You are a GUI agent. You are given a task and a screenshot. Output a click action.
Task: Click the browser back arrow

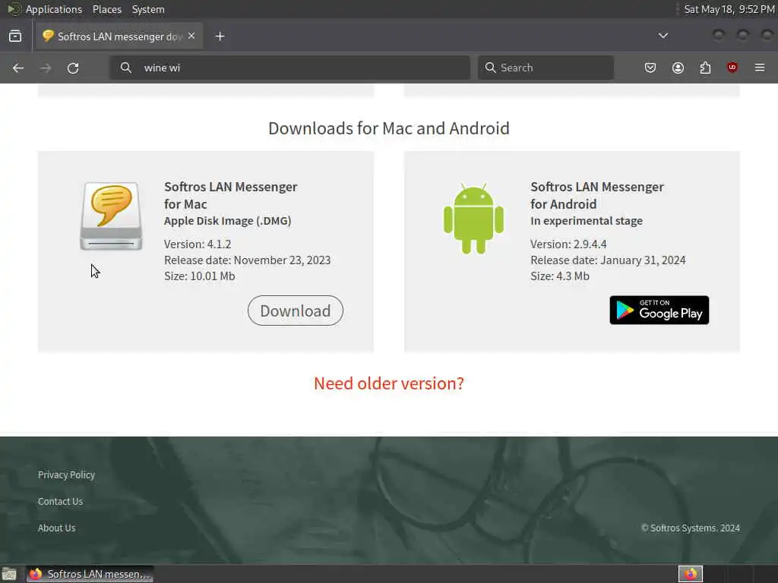coord(18,68)
